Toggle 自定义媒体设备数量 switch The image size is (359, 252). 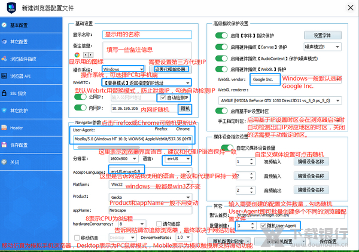(227, 147)
